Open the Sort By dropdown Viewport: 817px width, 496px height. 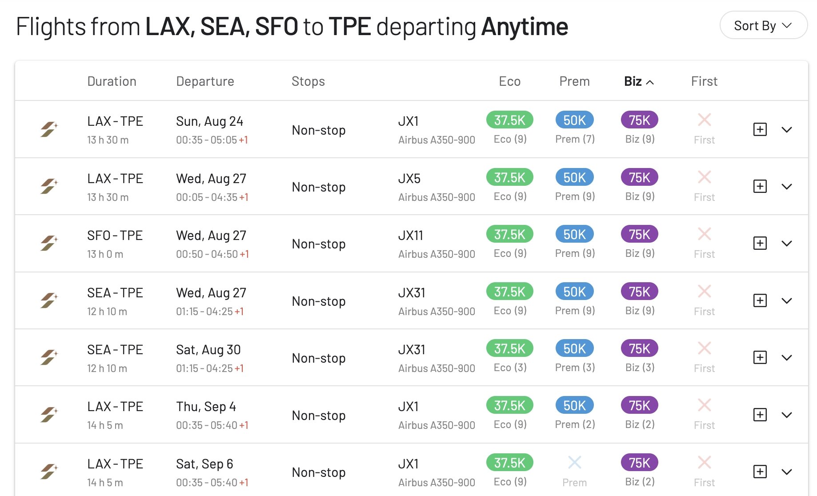click(x=763, y=25)
